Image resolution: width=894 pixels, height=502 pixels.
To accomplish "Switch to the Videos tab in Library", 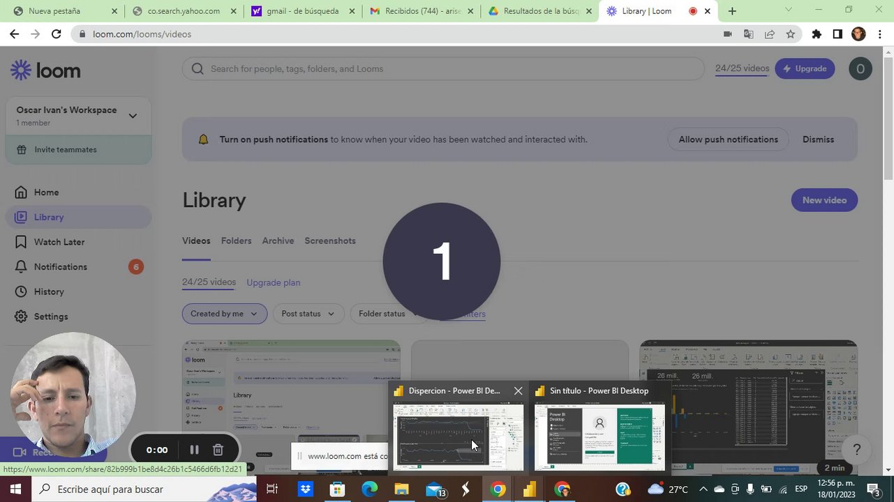I will pyautogui.click(x=196, y=241).
